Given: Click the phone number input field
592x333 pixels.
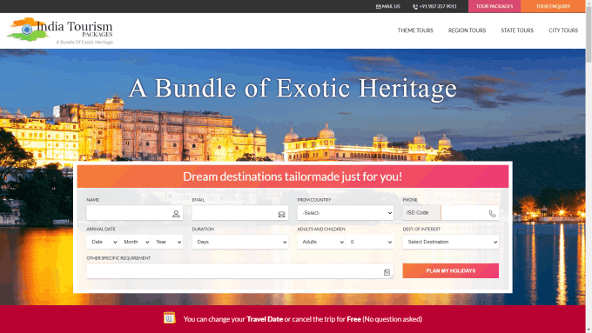Looking at the screenshot, I should (469, 213).
